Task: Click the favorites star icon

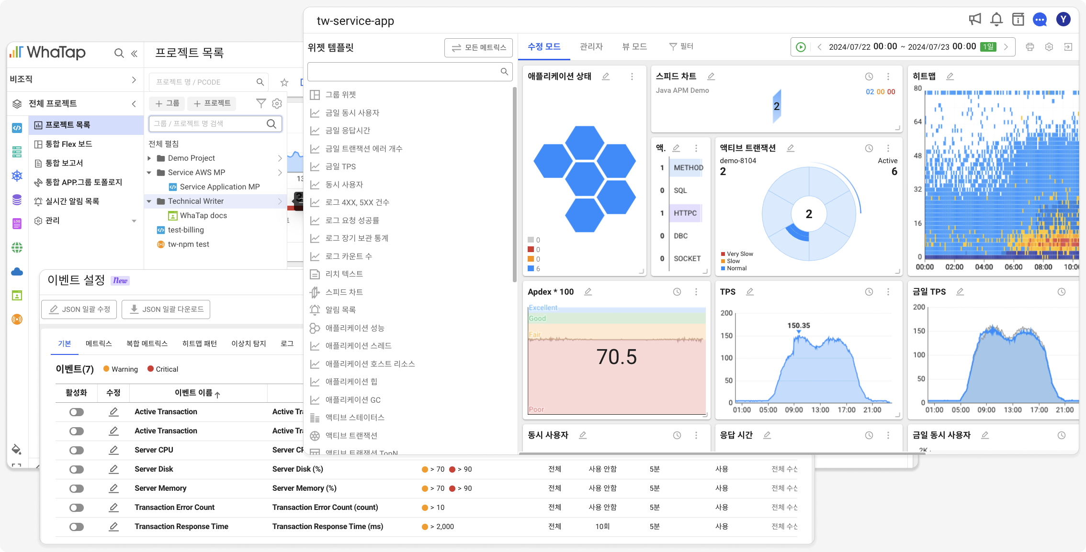Action: [x=284, y=82]
